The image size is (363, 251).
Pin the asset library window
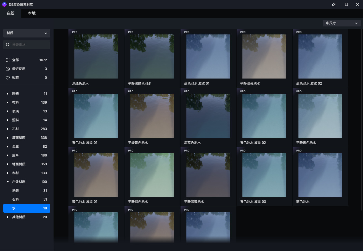click(x=333, y=4)
